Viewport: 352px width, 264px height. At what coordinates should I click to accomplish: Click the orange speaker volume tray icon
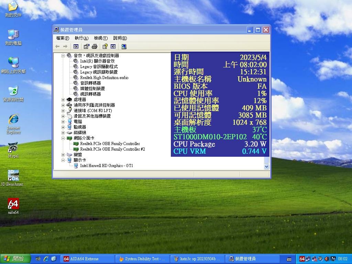tap(327, 259)
